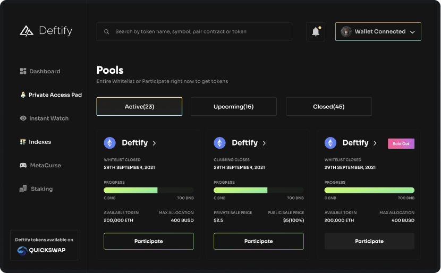
Task: Click the Deftify logo icon
Action: pos(27,31)
